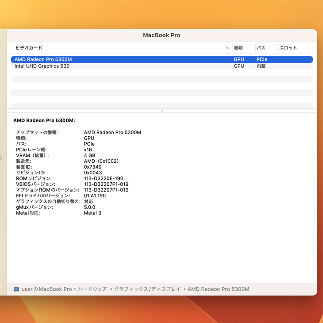This screenshot has height=323, width=323.
Task: Click the VRAM value 4 GB
Action: pyautogui.click(x=90, y=155)
